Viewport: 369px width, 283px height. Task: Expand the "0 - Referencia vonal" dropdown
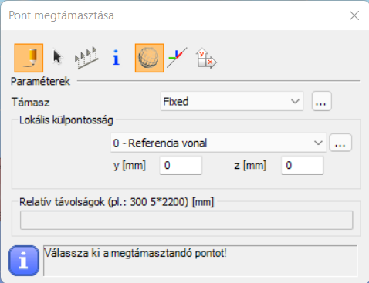218,143
